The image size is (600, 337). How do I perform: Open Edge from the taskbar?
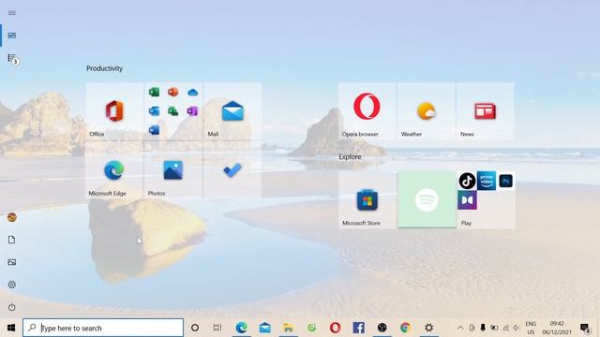point(242,328)
